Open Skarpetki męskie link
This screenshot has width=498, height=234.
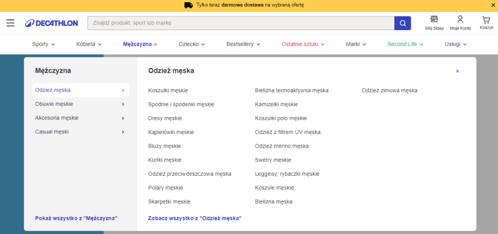169,201
